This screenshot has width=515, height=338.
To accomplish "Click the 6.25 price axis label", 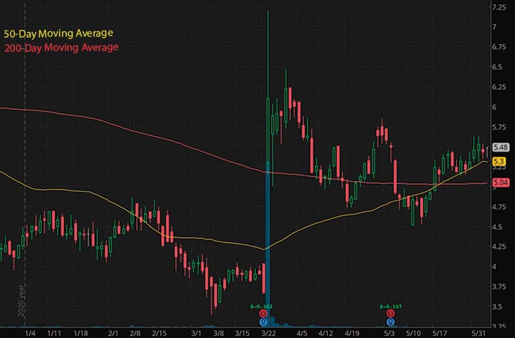I will (x=499, y=87).
